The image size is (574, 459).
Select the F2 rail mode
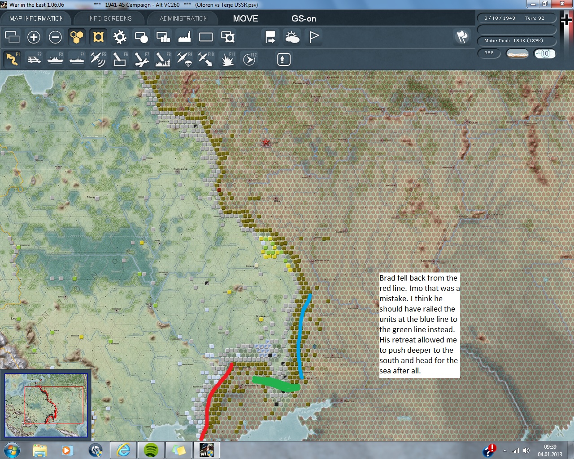tap(34, 59)
